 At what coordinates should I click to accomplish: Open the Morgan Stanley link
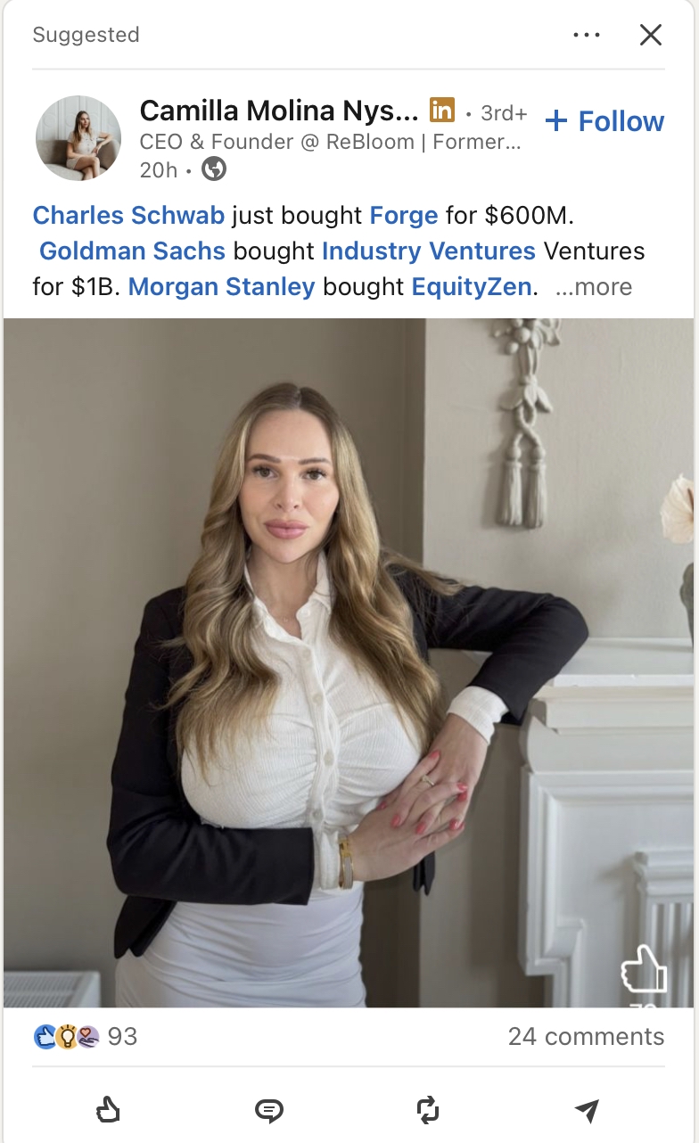[222, 287]
